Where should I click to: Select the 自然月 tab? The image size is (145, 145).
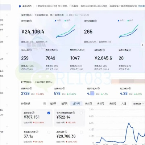click(x=113, y=104)
